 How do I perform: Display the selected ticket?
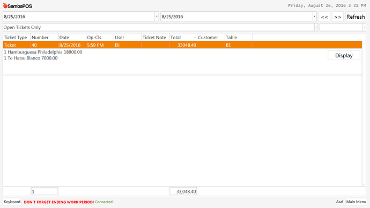[344, 55]
